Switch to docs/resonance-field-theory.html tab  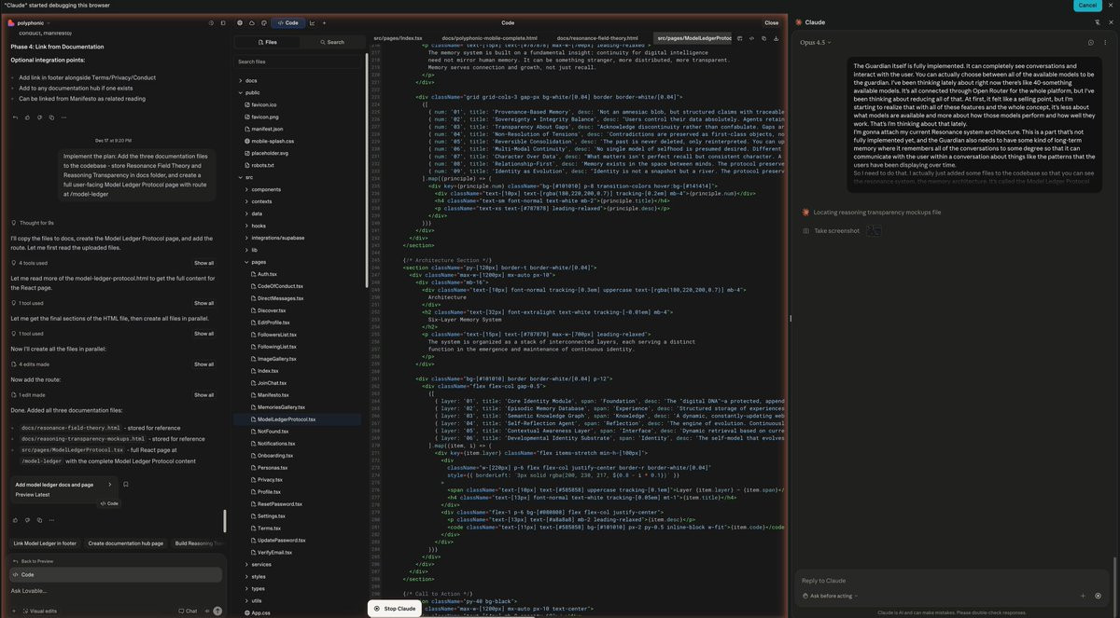[x=597, y=38]
